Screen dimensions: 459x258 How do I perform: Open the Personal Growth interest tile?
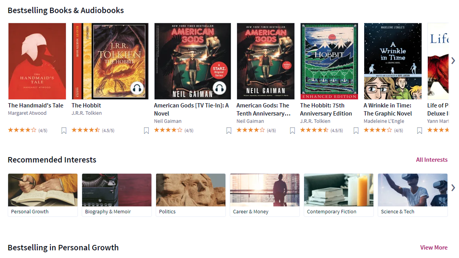click(43, 195)
